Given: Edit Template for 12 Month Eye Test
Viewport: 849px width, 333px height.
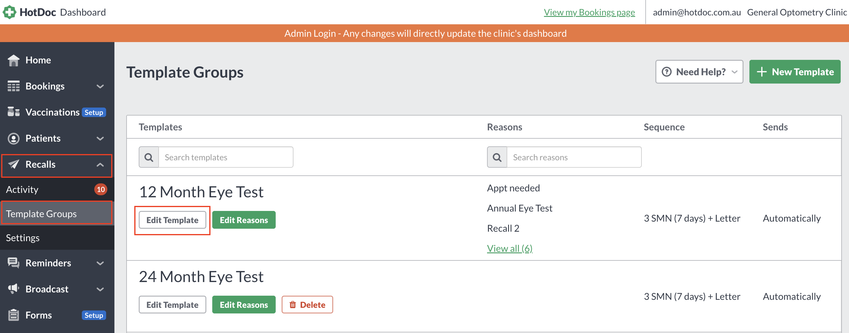Looking at the screenshot, I should point(172,220).
